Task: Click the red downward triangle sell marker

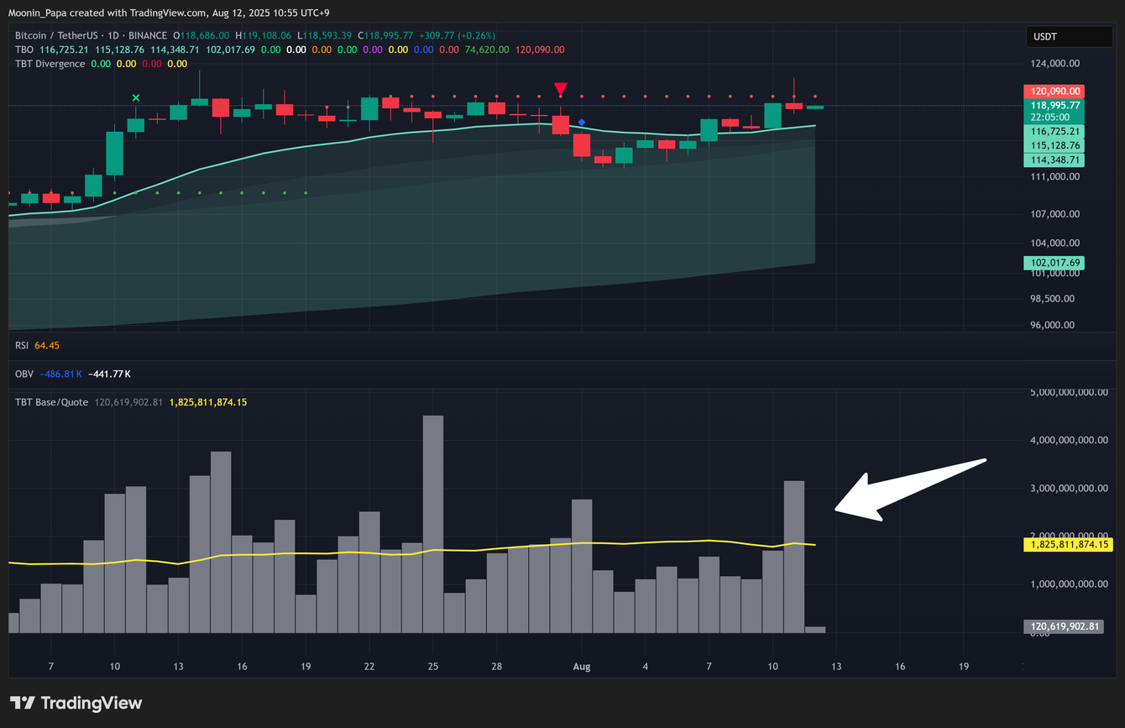Action: click(560, 88)
